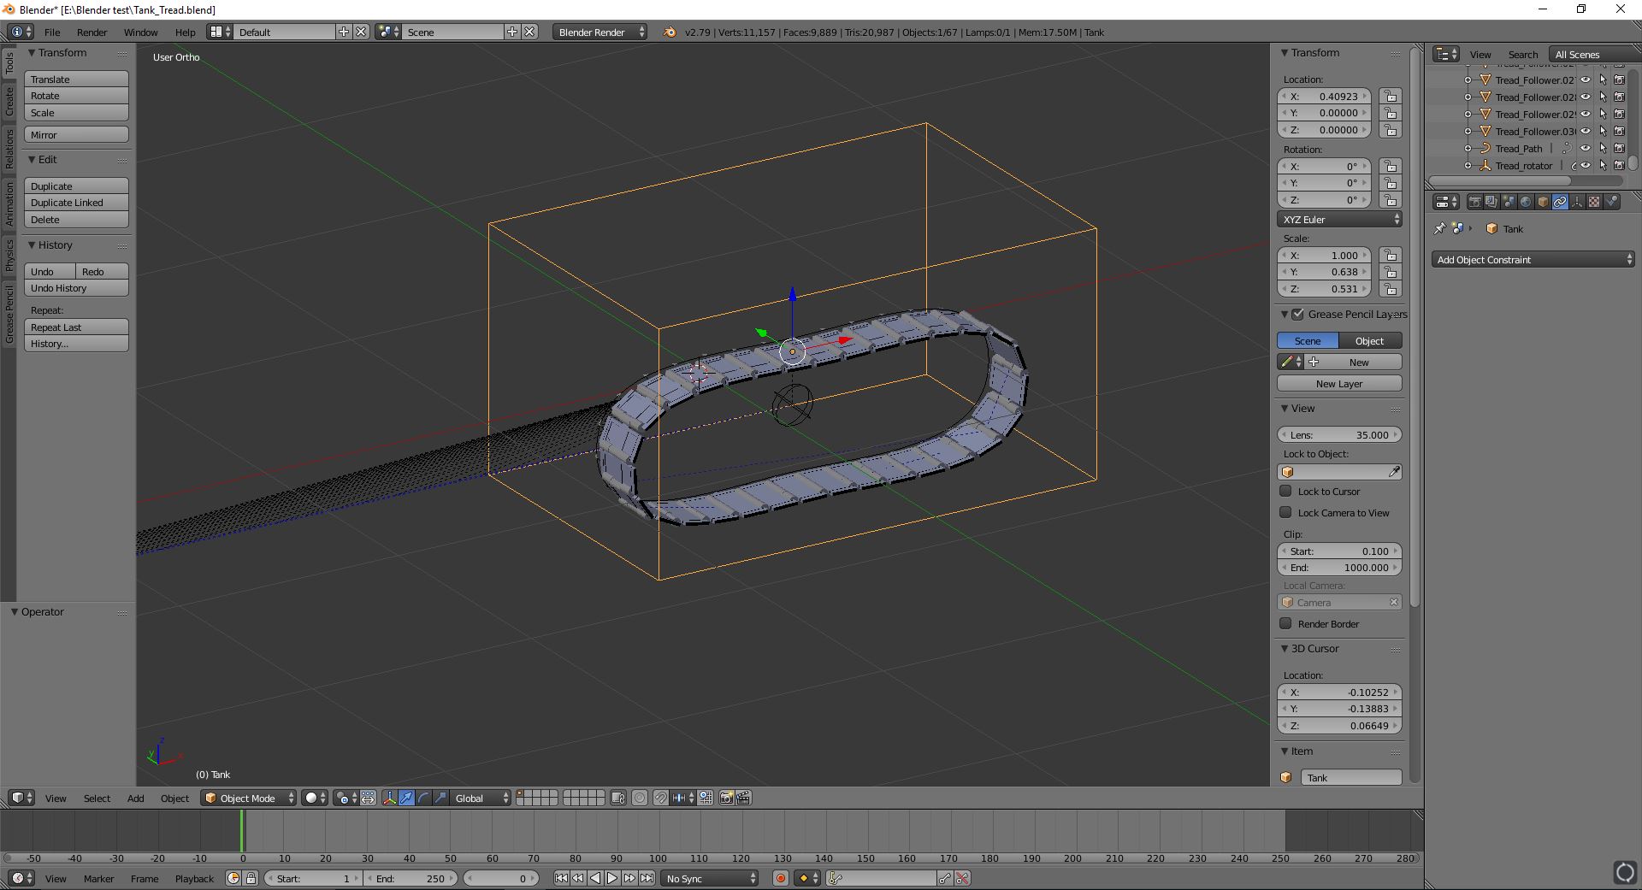Viewport: 1642px width, 890px height.
Task: Select the scale manipulator icon
Action: (440, 798)
